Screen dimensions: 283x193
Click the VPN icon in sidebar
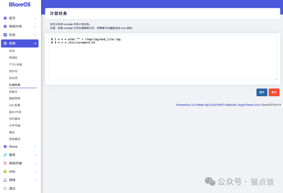tap(5, 171)
